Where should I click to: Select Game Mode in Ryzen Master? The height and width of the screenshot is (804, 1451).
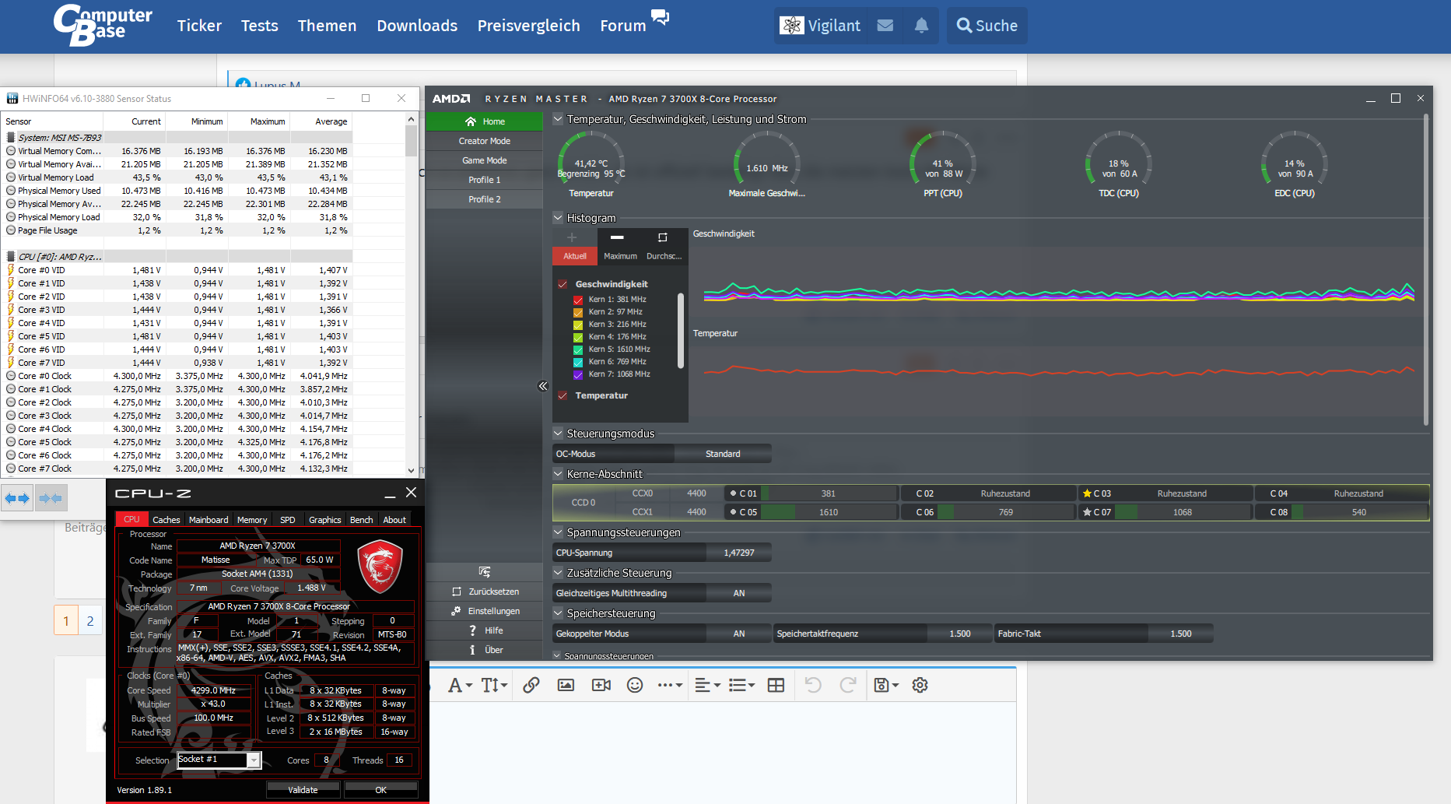[484, 160]
